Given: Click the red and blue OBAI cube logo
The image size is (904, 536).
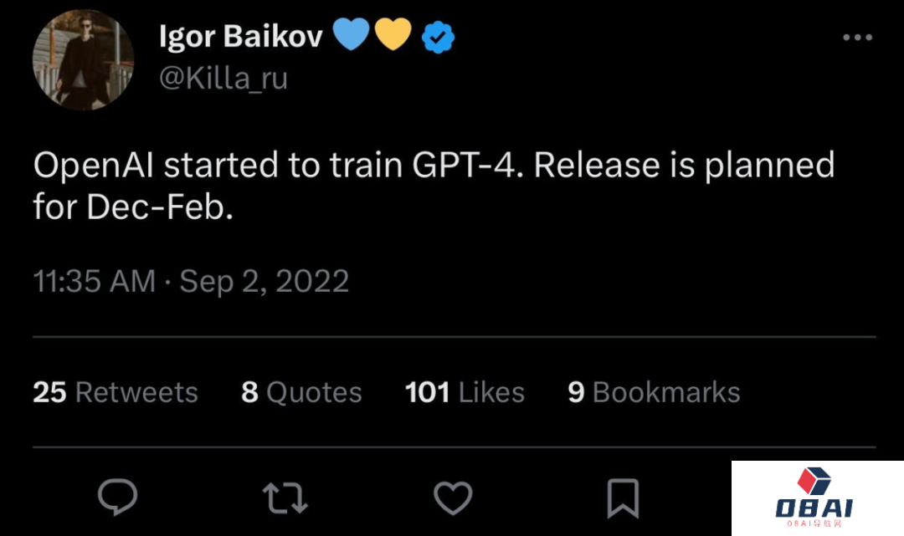Looking at the screenshot, I should [x=813, y=482].
